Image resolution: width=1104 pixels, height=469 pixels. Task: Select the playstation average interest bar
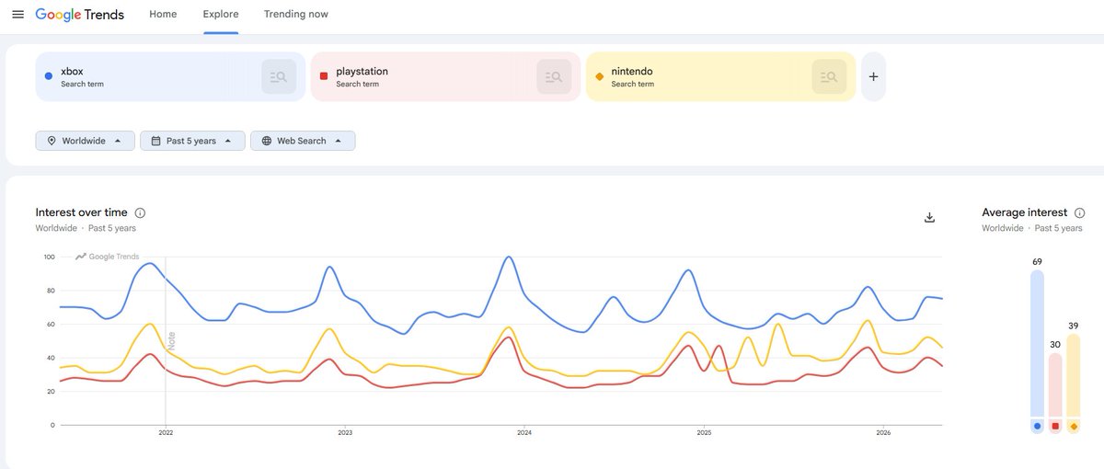(1055, 393)
